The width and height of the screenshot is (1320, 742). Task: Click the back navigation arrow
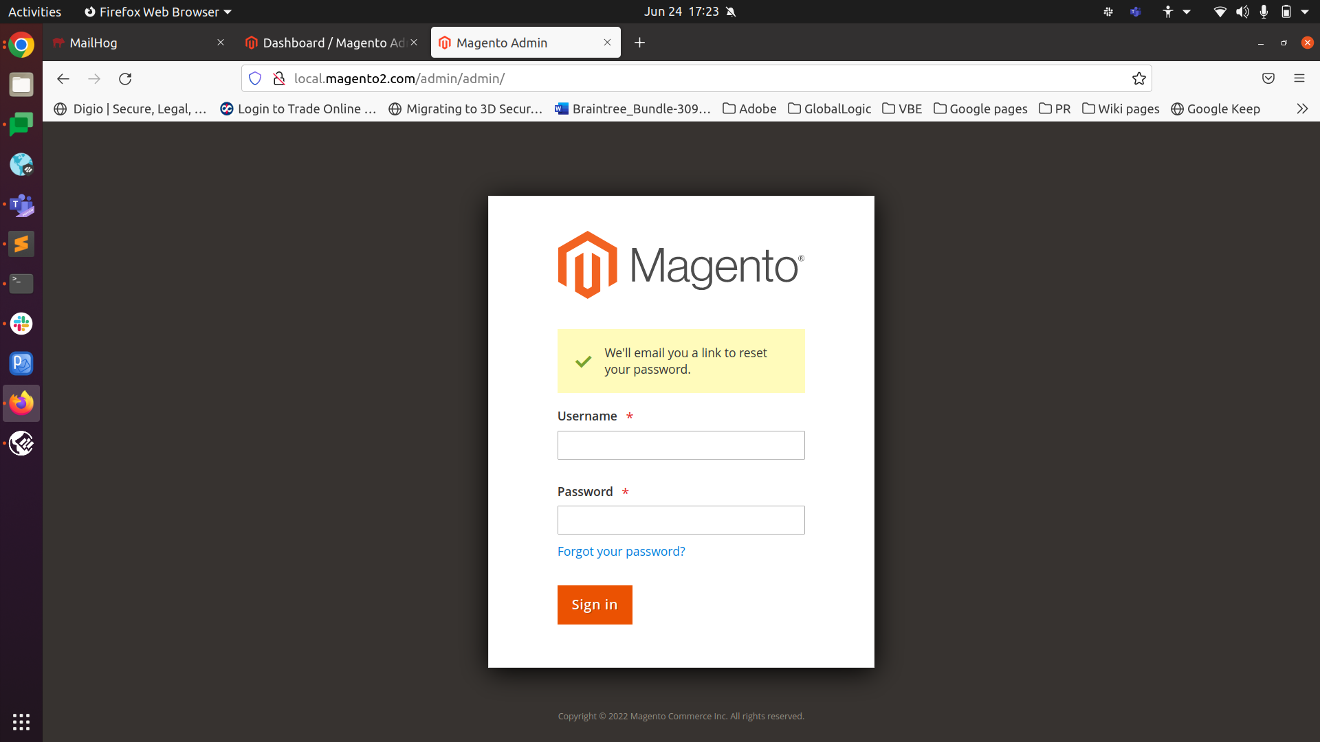tap(63, 79)
